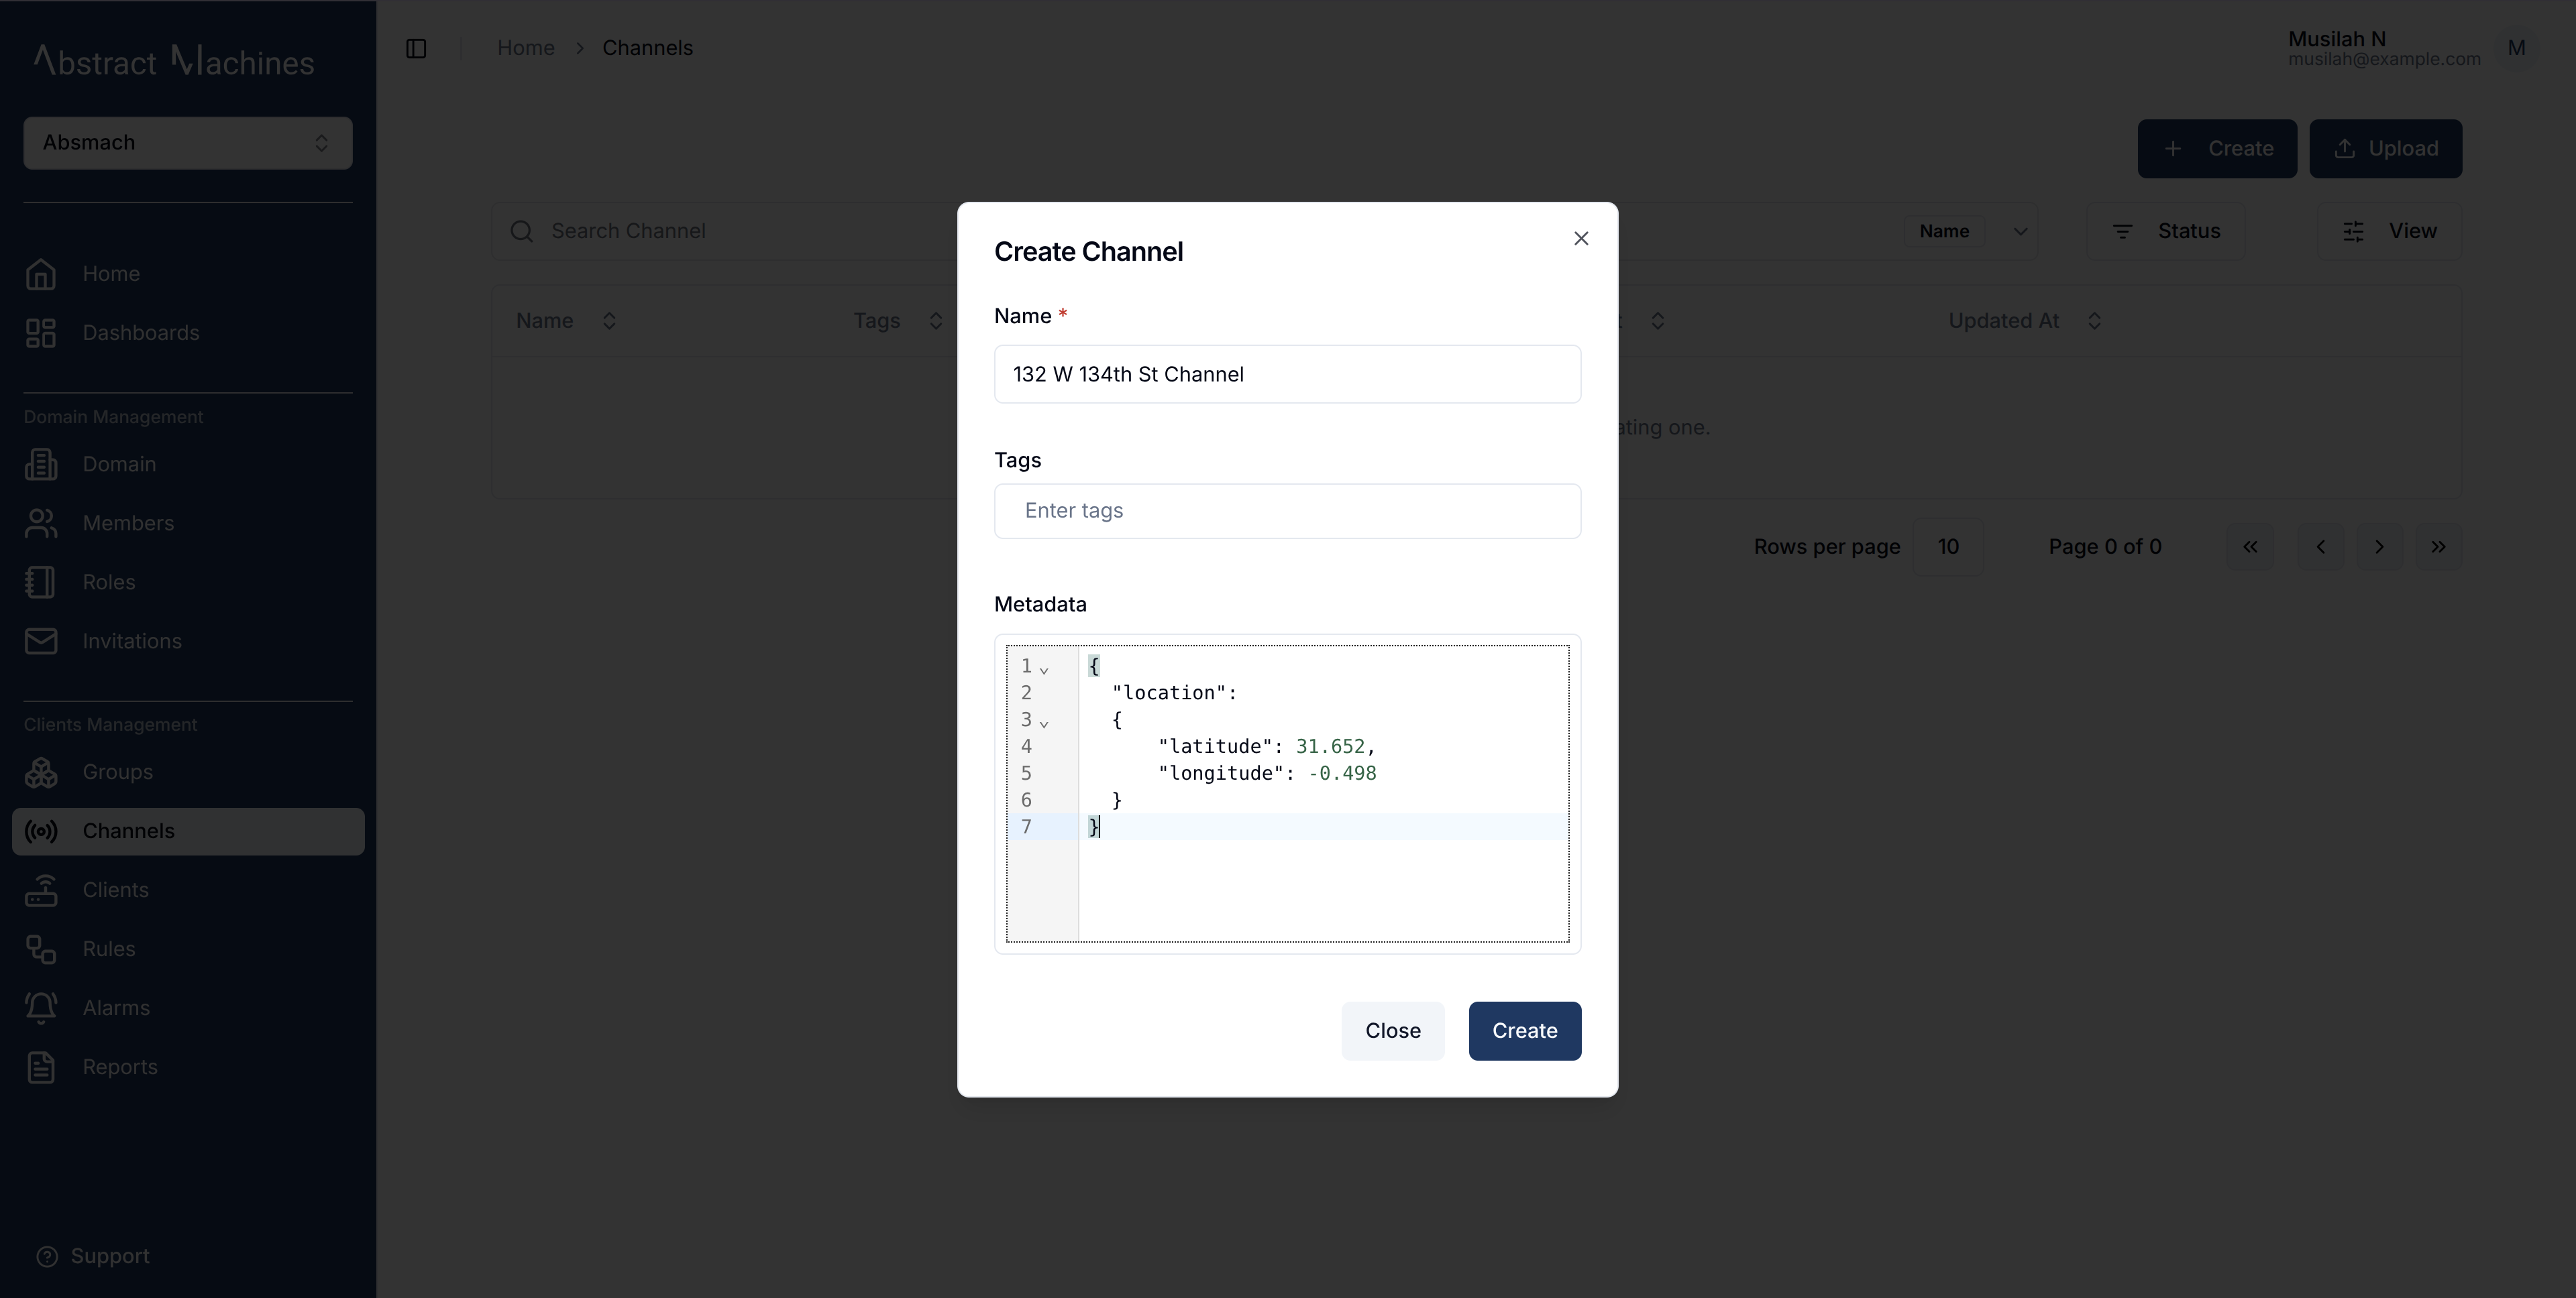Click the "location" key in metadata

[x=1168, y=693]
